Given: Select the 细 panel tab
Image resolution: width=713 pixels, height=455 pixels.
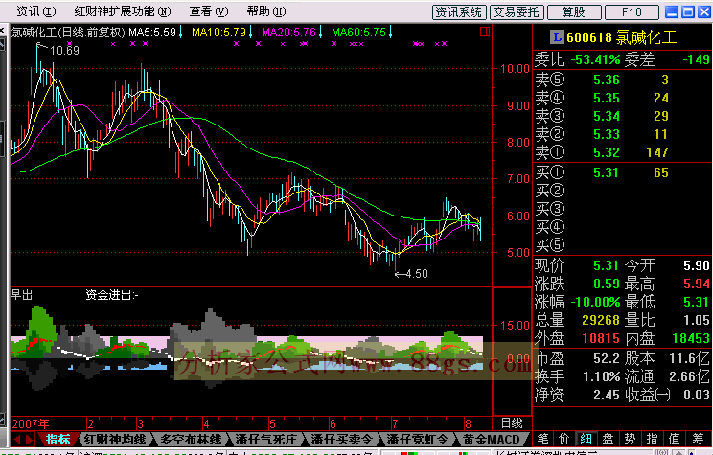Looking at the screenshot, I should 586,439.
